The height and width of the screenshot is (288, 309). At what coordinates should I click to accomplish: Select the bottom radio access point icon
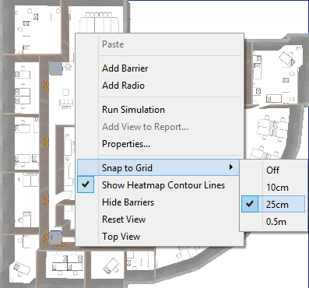[55, 237]
